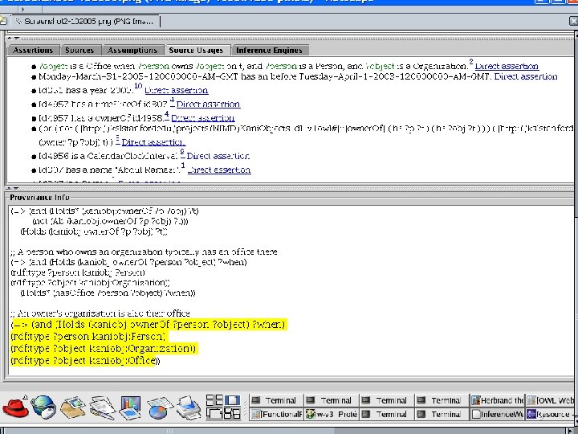Switch to the Terminal window left of Herbrand
The height and width of the screenshot is (434, 578).
pyautogui.click(x=442, y=400)
